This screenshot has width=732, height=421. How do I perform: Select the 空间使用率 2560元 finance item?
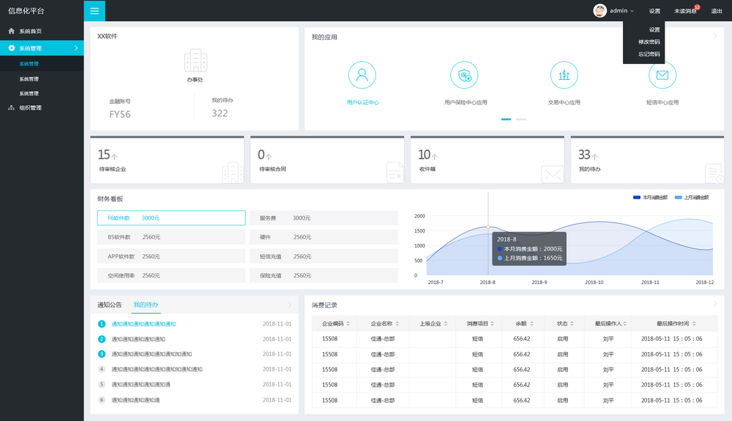coord(171,275)
